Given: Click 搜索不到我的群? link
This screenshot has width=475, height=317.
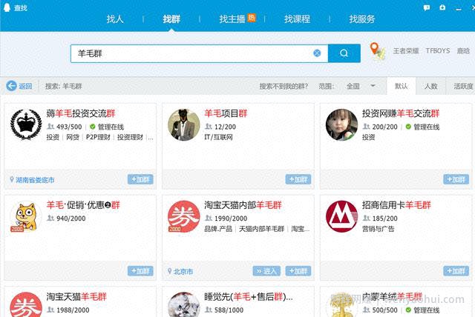Looking at the screenshot, I should (284, 86).
